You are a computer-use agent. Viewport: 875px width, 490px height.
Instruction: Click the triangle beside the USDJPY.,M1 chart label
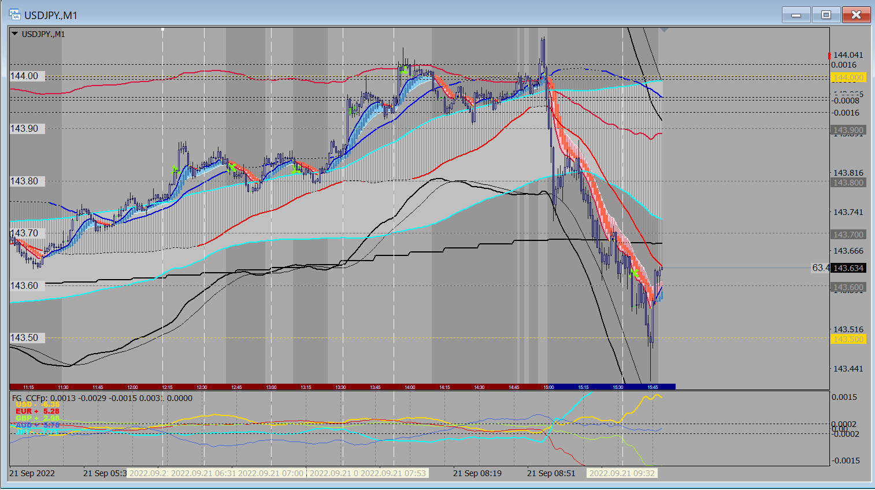click(14, 34)
